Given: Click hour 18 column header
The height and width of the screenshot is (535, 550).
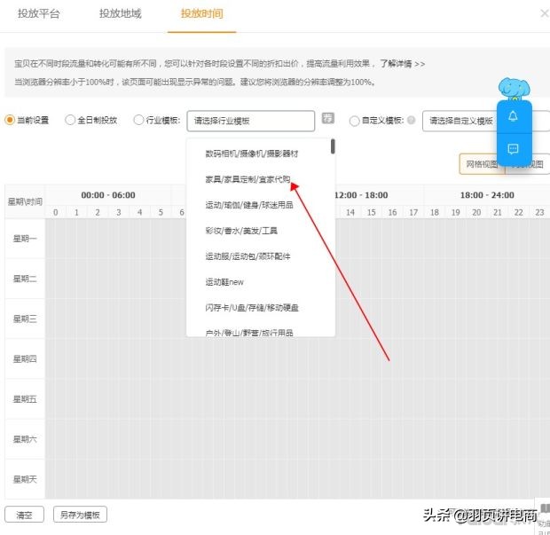Looking at the screenshot, I should (x=435, y=212).
